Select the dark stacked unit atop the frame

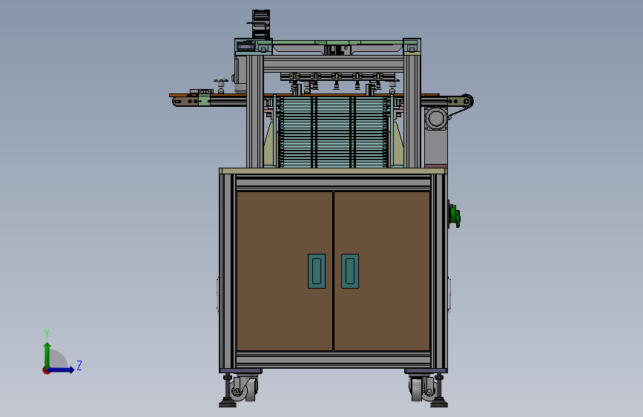click(261, 24)
